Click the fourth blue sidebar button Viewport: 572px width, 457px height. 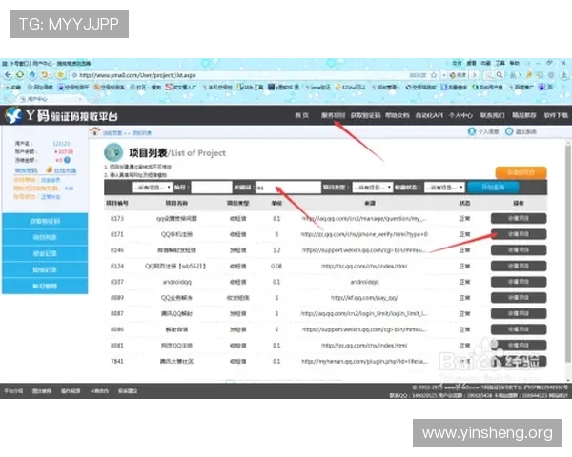point(45,269)
